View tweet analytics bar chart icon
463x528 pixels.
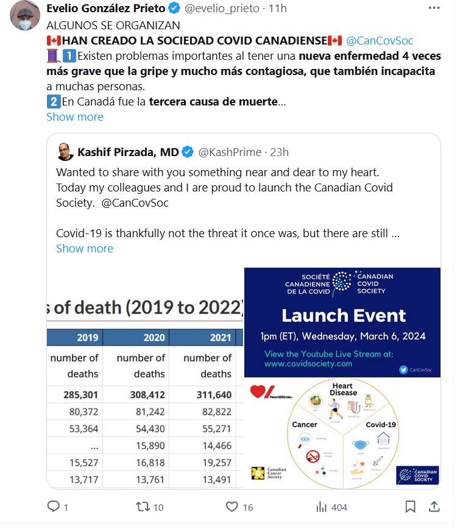(x=322, y=507)
